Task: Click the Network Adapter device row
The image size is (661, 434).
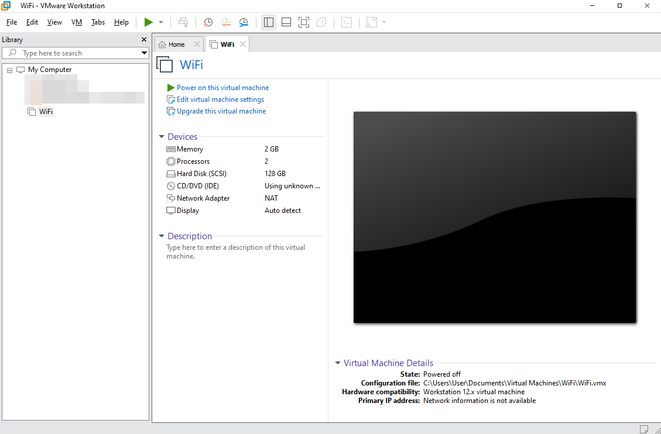Action: [244, 198]
